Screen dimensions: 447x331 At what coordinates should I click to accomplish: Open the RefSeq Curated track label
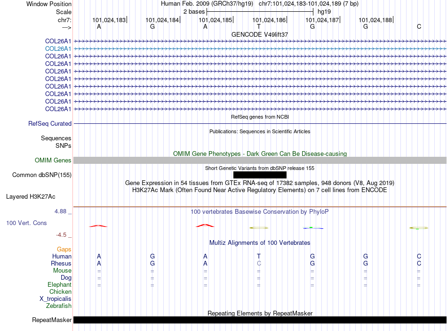50,123
